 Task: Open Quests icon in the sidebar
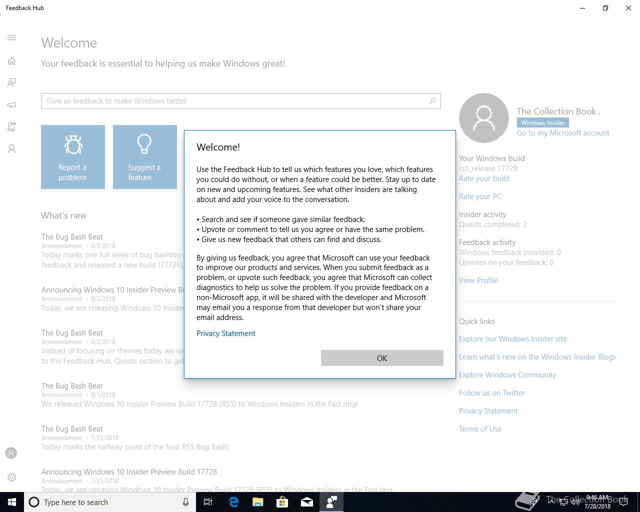click(12, 127)
